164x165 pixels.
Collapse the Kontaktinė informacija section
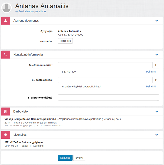(x=157, y=55)
